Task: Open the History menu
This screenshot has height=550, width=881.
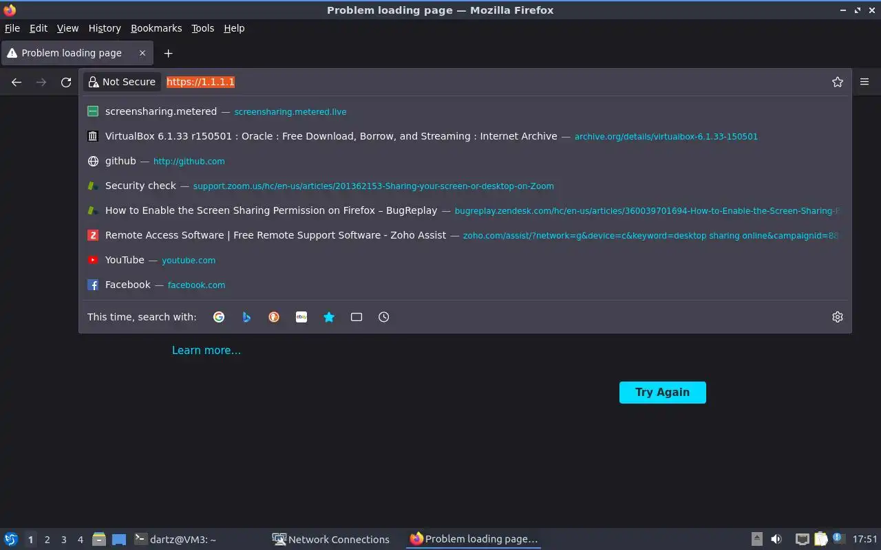Action: pyautogui.click(x=105, y=28)
